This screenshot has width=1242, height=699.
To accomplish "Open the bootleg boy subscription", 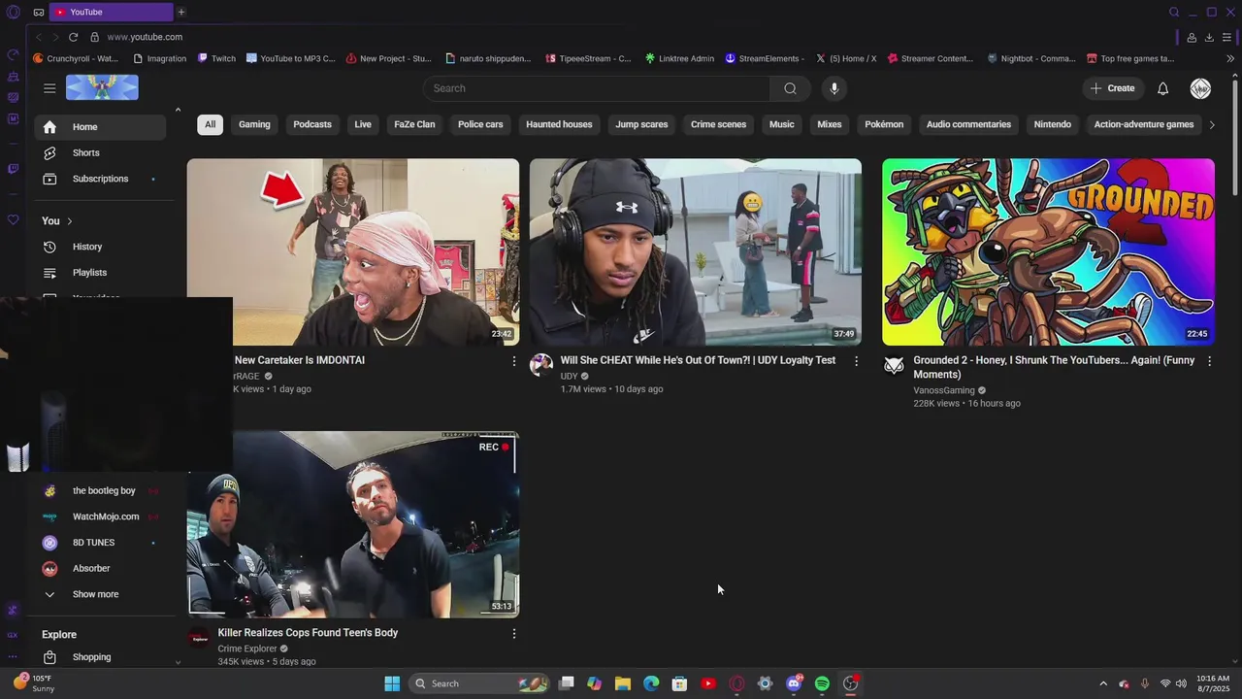I will point(100,490).
